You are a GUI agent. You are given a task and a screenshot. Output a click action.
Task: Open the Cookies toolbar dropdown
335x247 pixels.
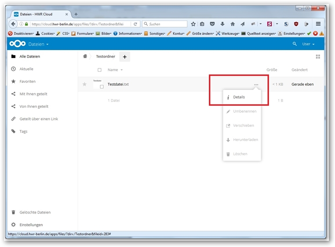(45, 33)
